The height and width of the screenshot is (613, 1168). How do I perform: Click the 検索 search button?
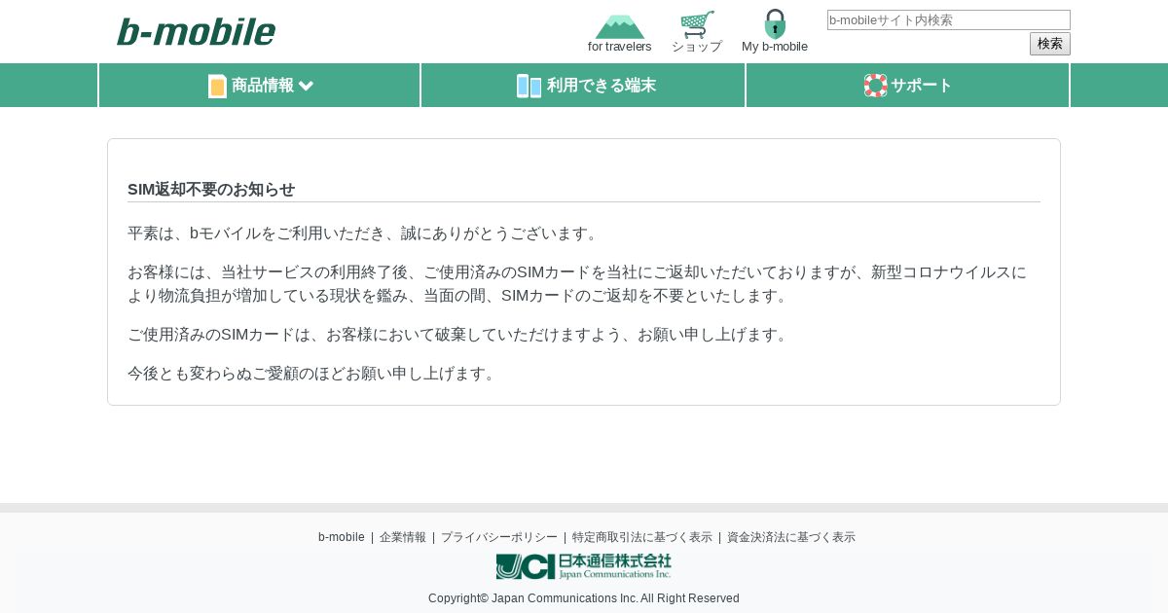coord(1050,44)
